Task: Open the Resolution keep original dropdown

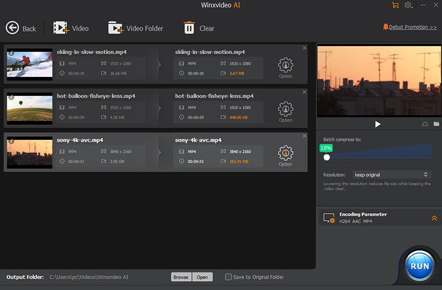Action: [x=391, y=175]
